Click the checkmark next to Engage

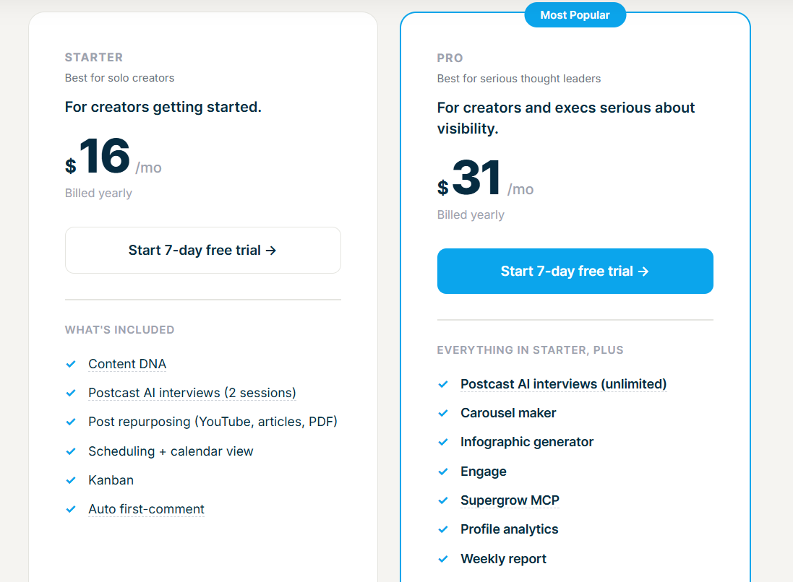click(443, 472)
